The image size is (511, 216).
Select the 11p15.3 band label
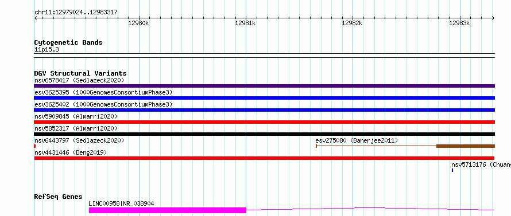(x=47, y=49)
